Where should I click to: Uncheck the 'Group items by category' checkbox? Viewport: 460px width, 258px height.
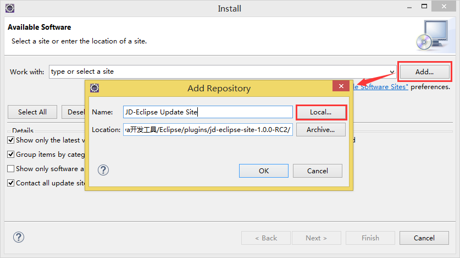(x=11, y=155)
